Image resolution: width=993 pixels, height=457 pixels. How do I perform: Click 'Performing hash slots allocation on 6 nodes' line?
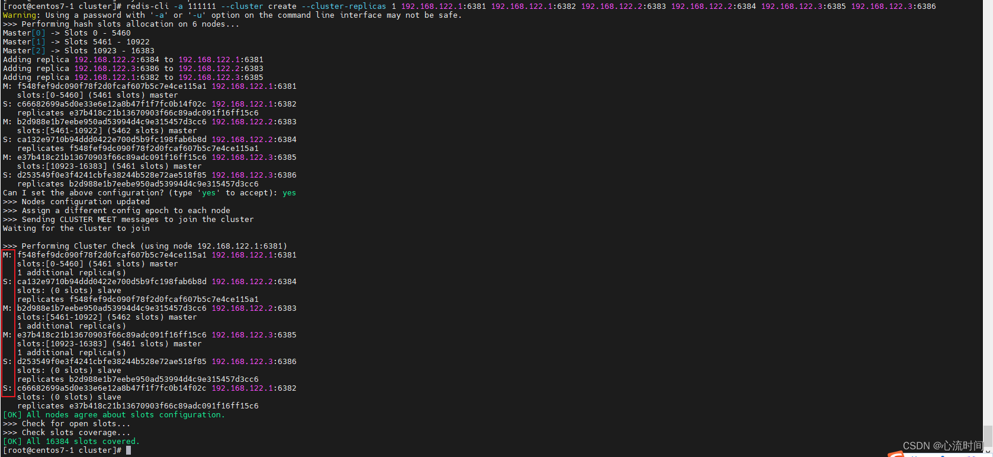[x=121, y=24]
